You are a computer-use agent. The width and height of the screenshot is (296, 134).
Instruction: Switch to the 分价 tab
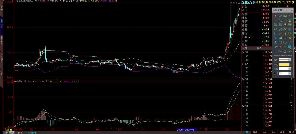coord(264,132)
